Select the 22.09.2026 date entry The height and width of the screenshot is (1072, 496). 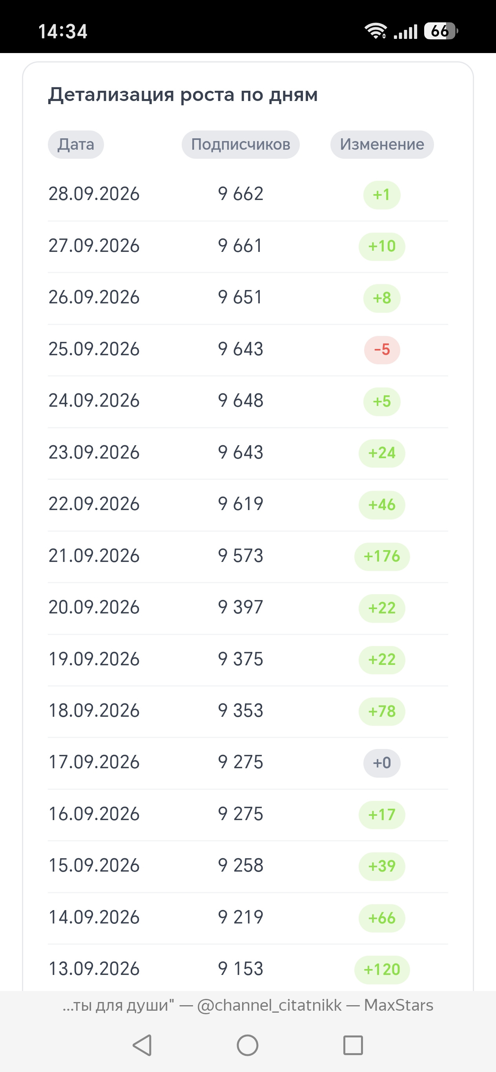pyautogui.click(x=94, y=504)
